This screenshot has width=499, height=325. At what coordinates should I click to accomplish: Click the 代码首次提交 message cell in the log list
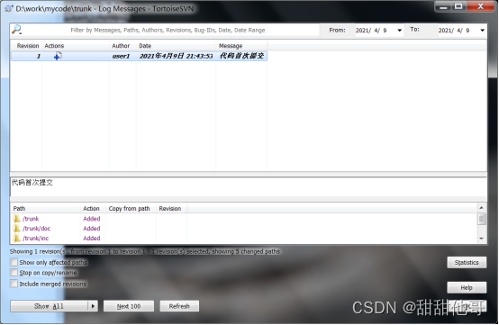click(241, 57)
